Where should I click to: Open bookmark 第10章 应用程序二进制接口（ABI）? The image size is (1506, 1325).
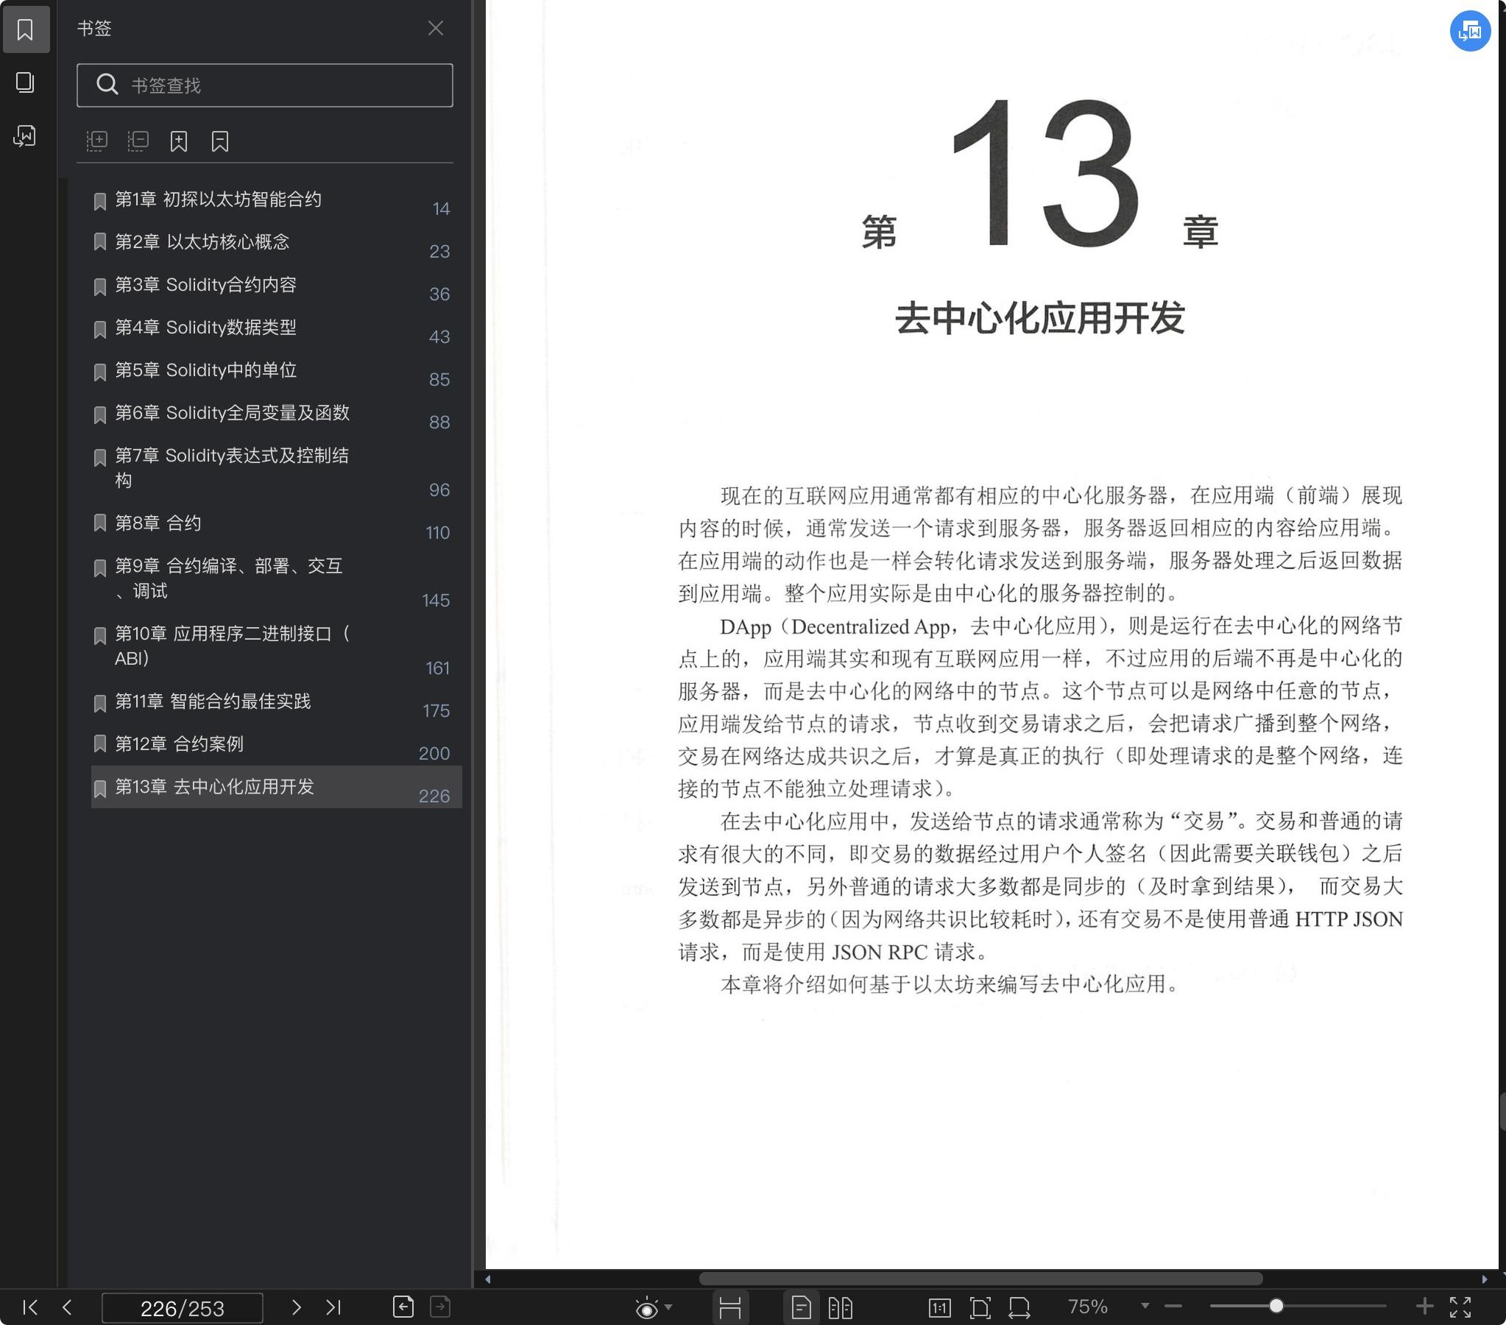276,647
